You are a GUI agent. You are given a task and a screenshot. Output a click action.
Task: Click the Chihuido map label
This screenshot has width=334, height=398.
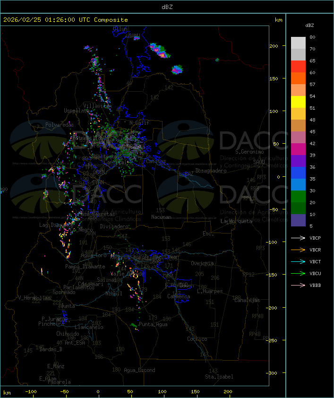point(68,334)
